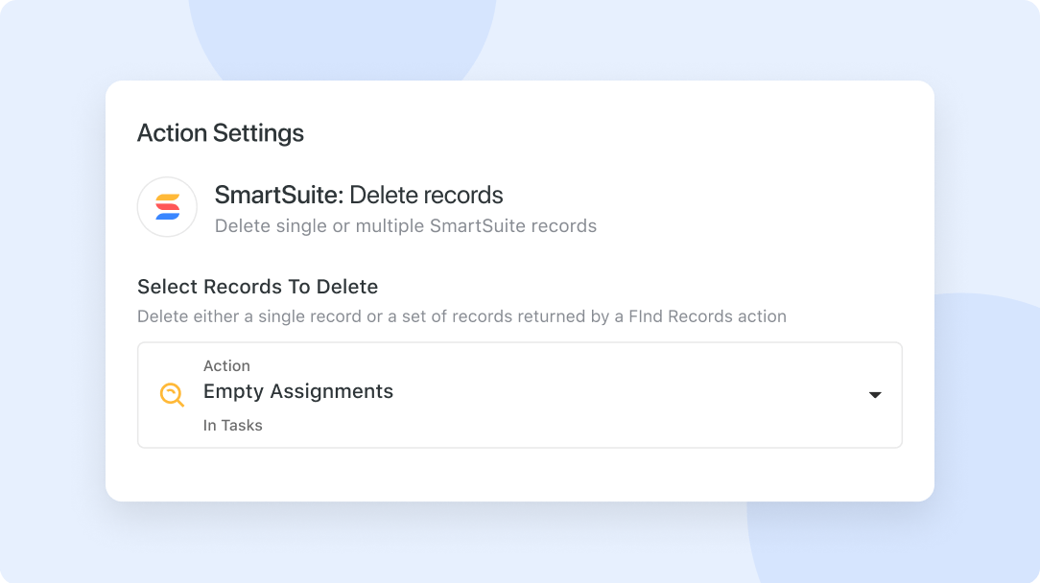Click the orange Find Records magnifier icon
1040x583 pixels.
click(x=172, y=395)
